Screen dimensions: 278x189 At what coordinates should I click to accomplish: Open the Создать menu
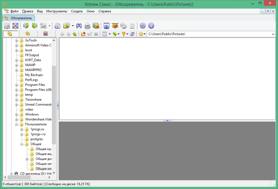77,11
